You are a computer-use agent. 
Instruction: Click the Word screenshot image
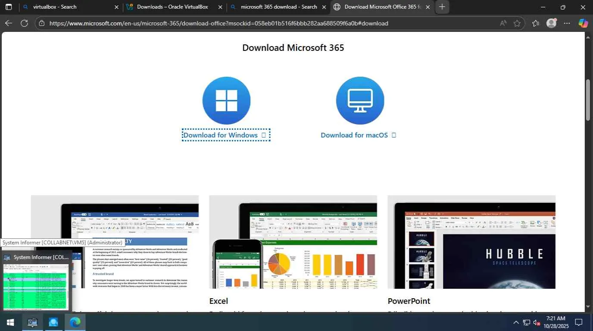[115, 242]
